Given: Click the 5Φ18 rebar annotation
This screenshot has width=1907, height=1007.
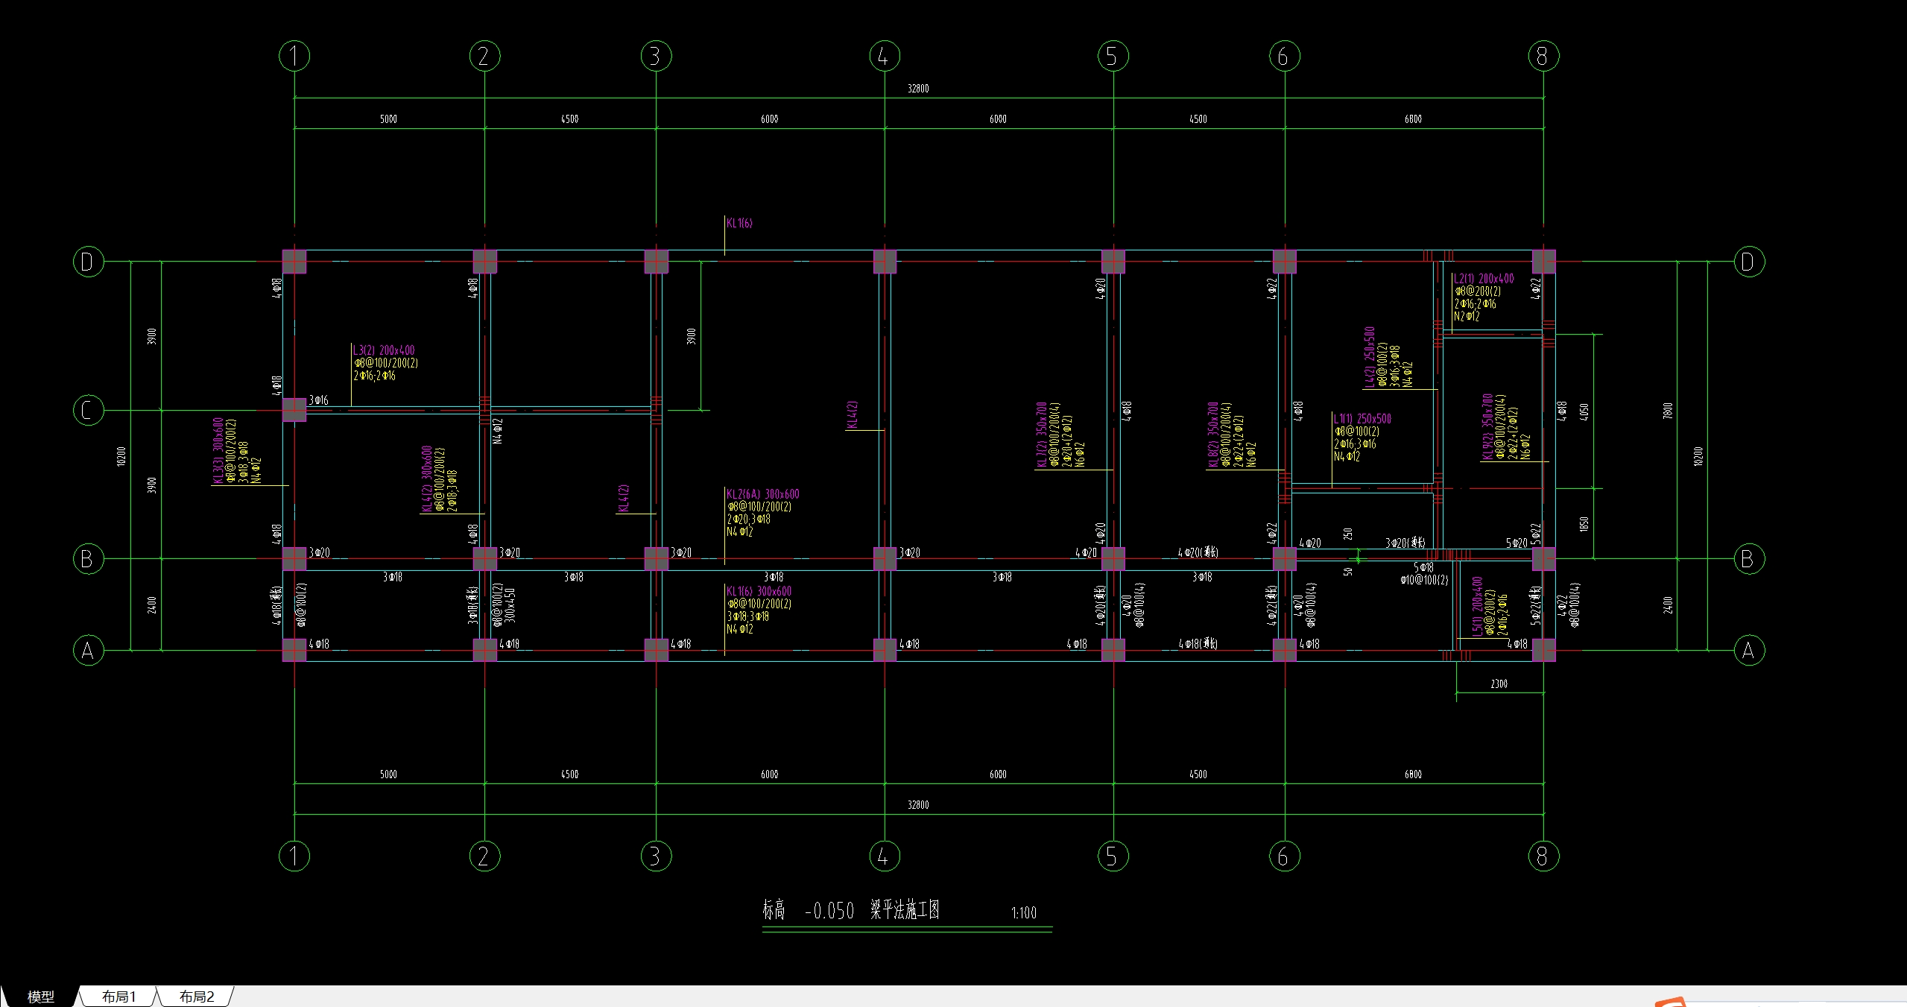Looking at the screenshot, I should coord(1423,568).
